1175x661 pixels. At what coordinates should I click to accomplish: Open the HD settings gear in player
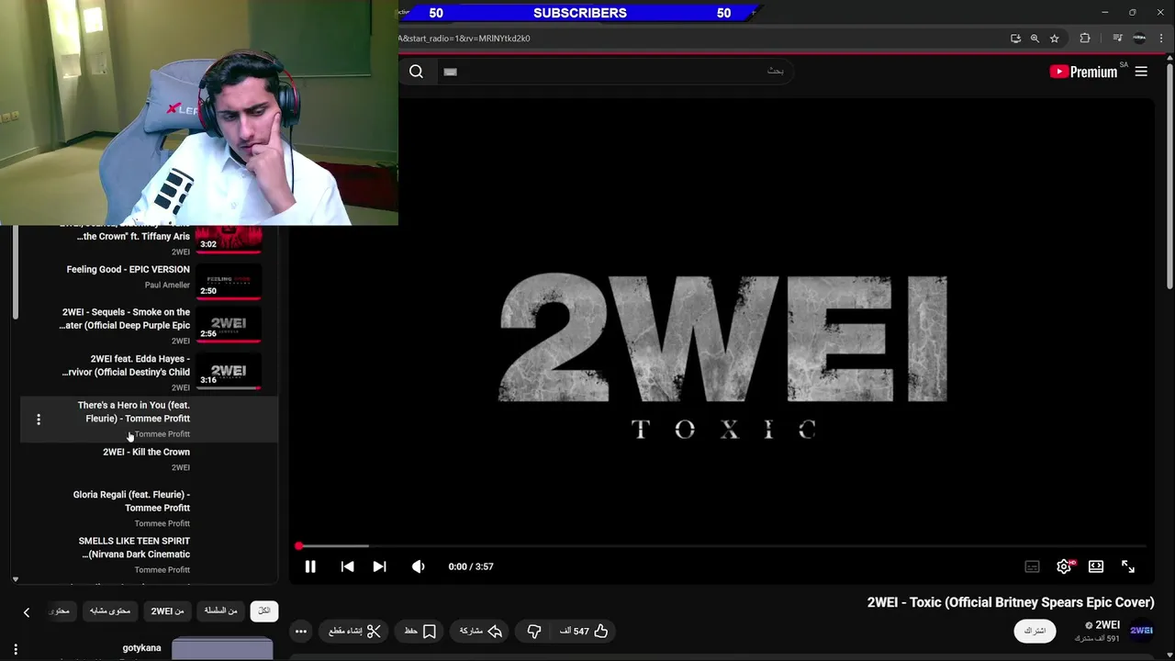1064,566
